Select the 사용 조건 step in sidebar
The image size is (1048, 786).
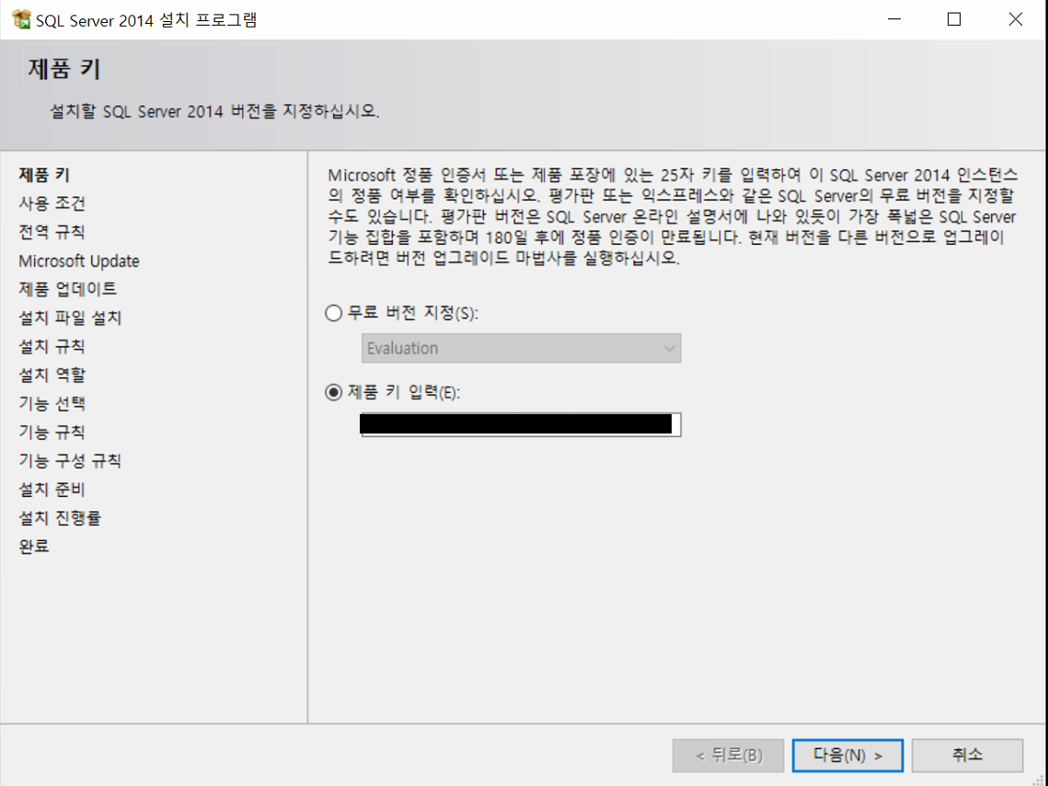click(x=52, y=203)
